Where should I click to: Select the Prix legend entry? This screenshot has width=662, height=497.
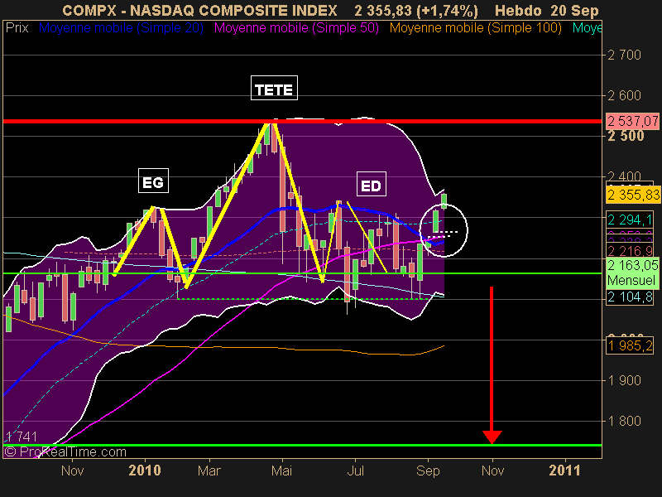pyautogui.click(x=17, y=28)
